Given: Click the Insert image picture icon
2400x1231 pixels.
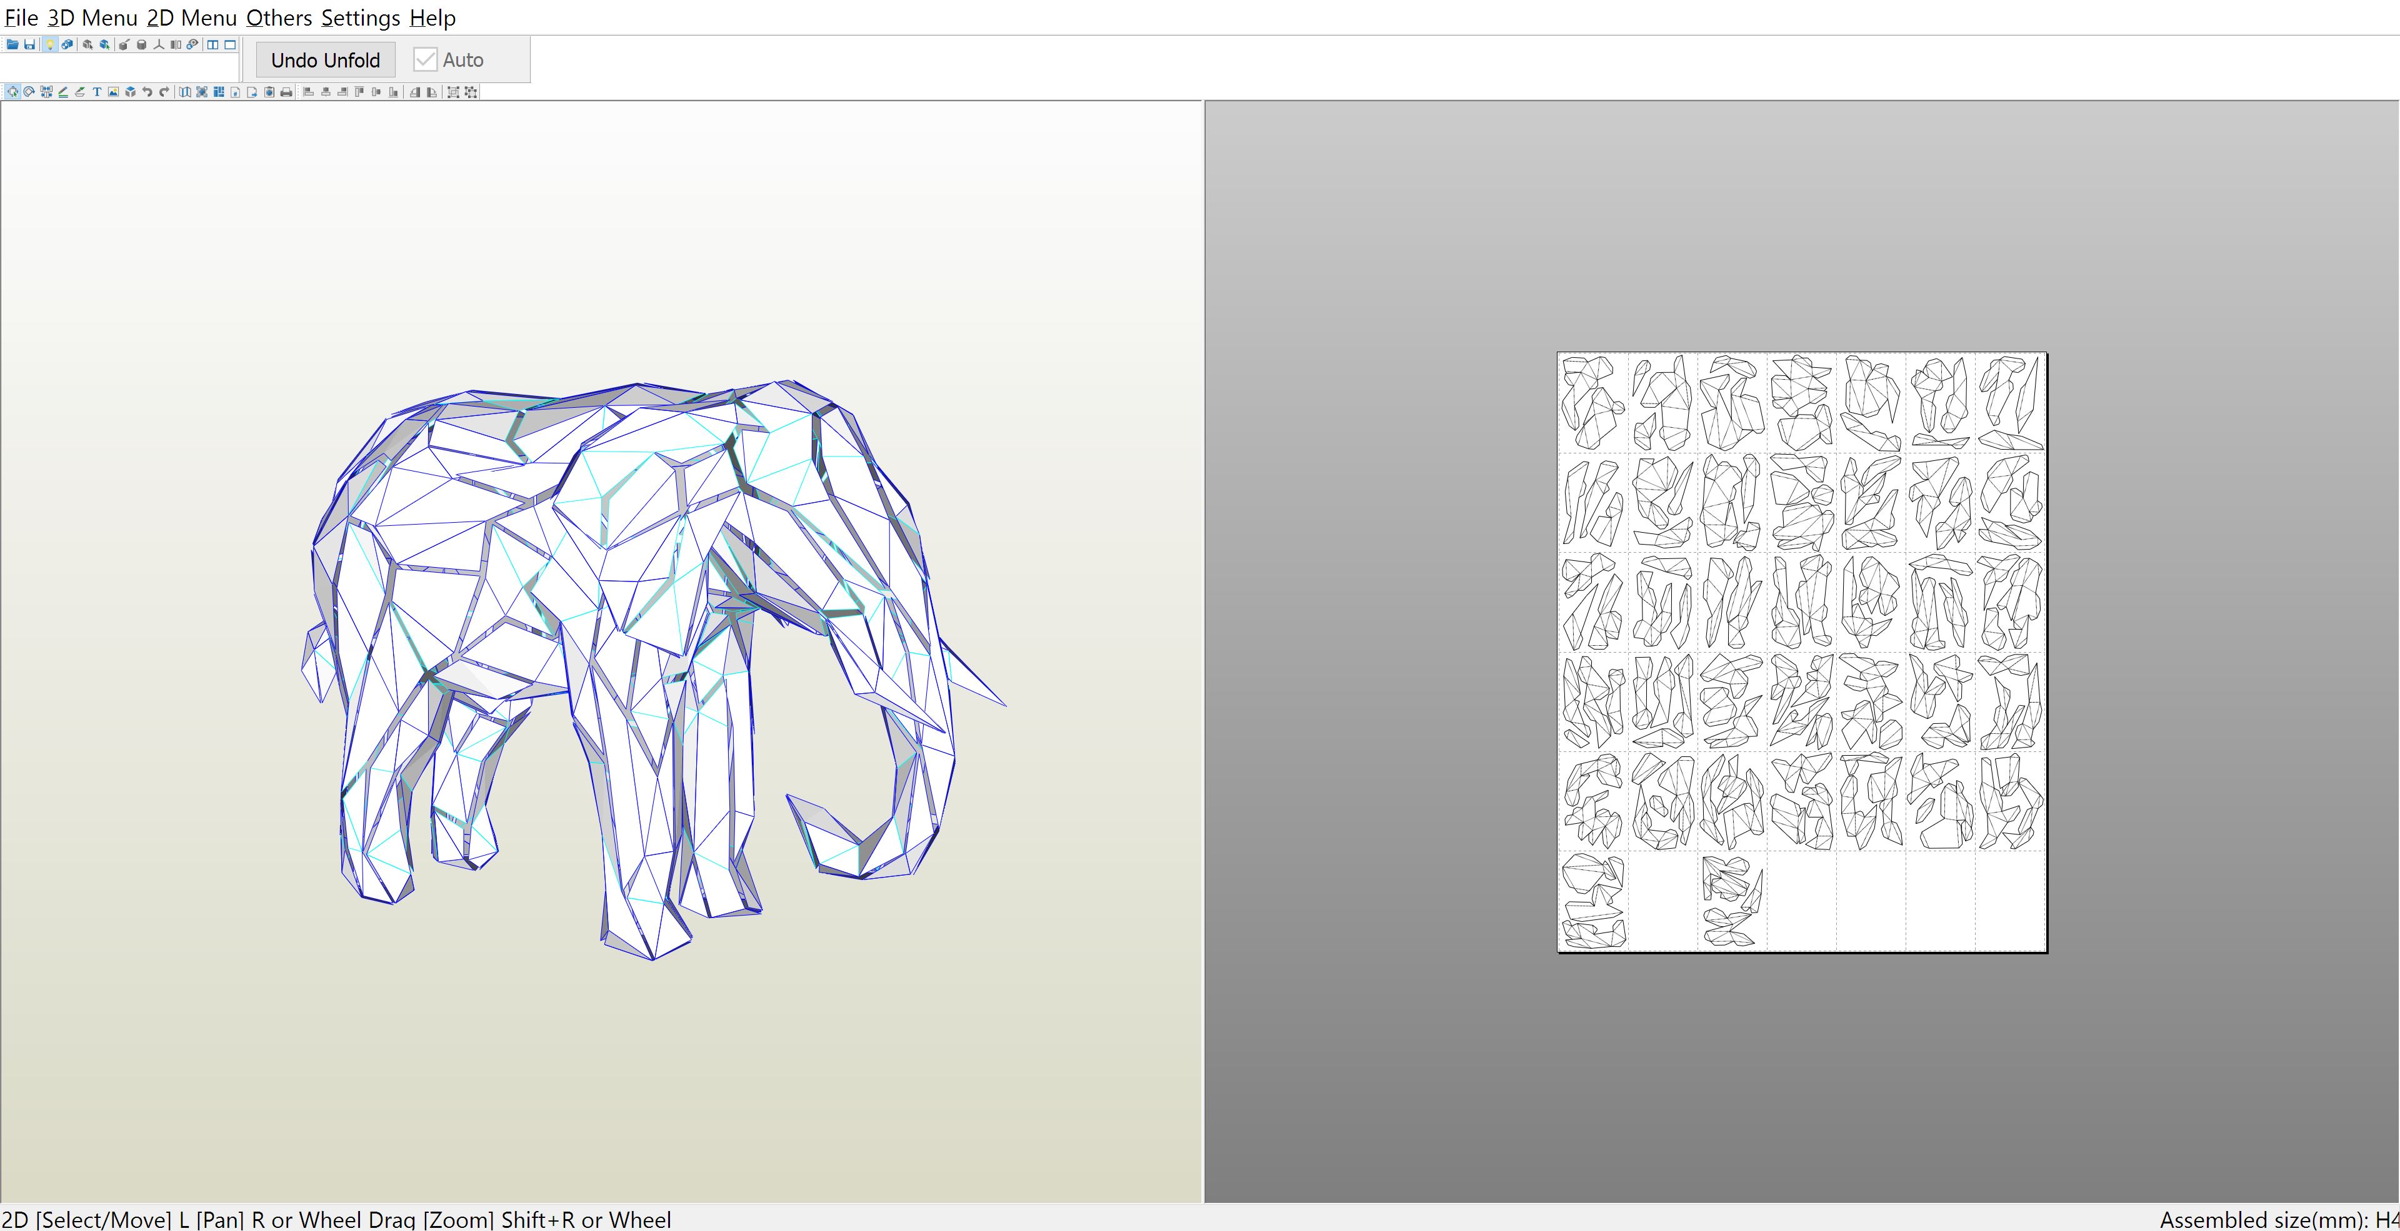Looking at the screenshot, I should coord(114,92).
